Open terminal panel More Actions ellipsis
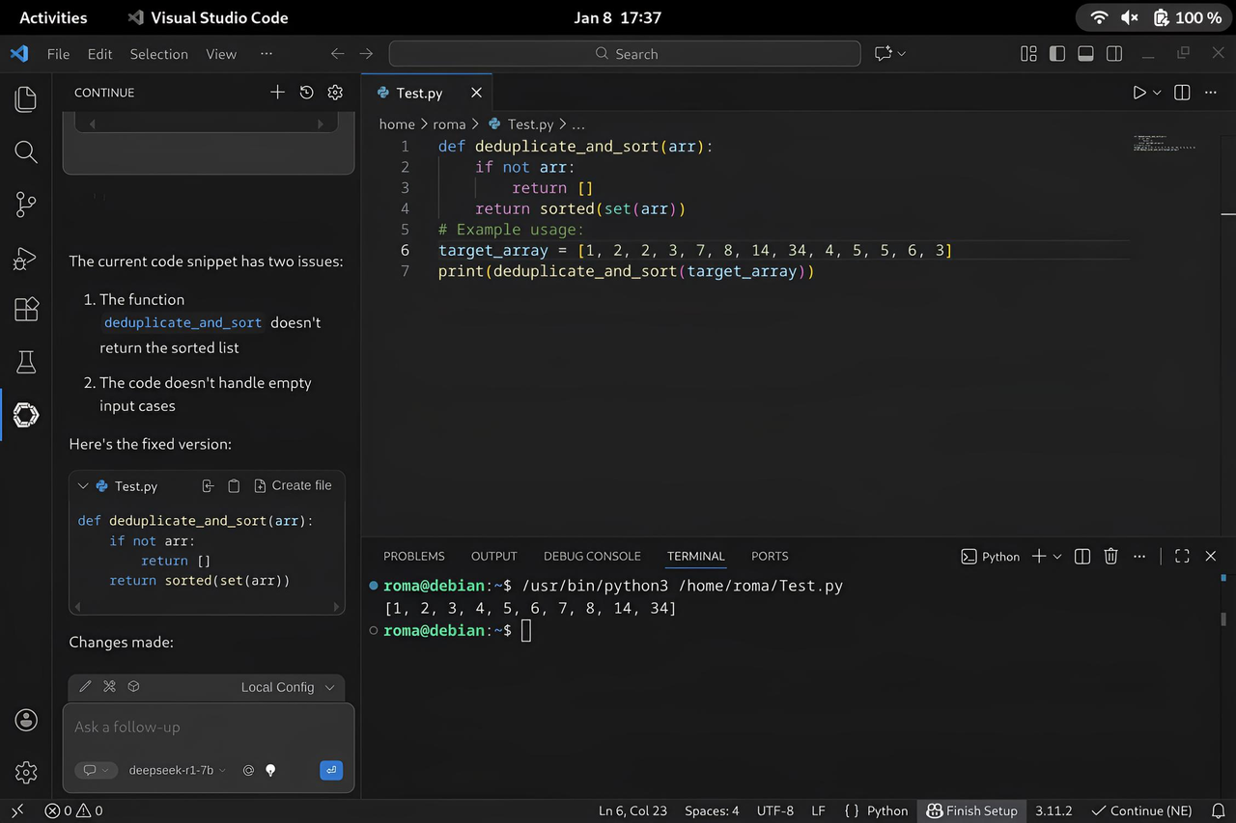 tap(1139, 556)
